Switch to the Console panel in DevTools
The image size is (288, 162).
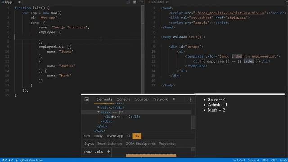(x=123, y=99)
